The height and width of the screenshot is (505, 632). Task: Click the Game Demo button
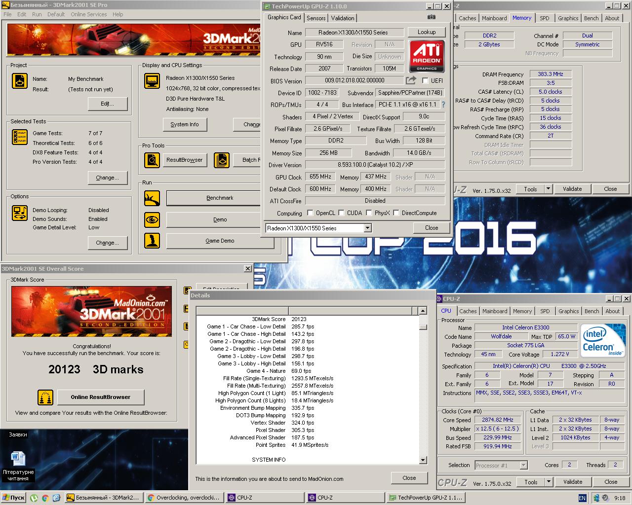pos(220,241)
